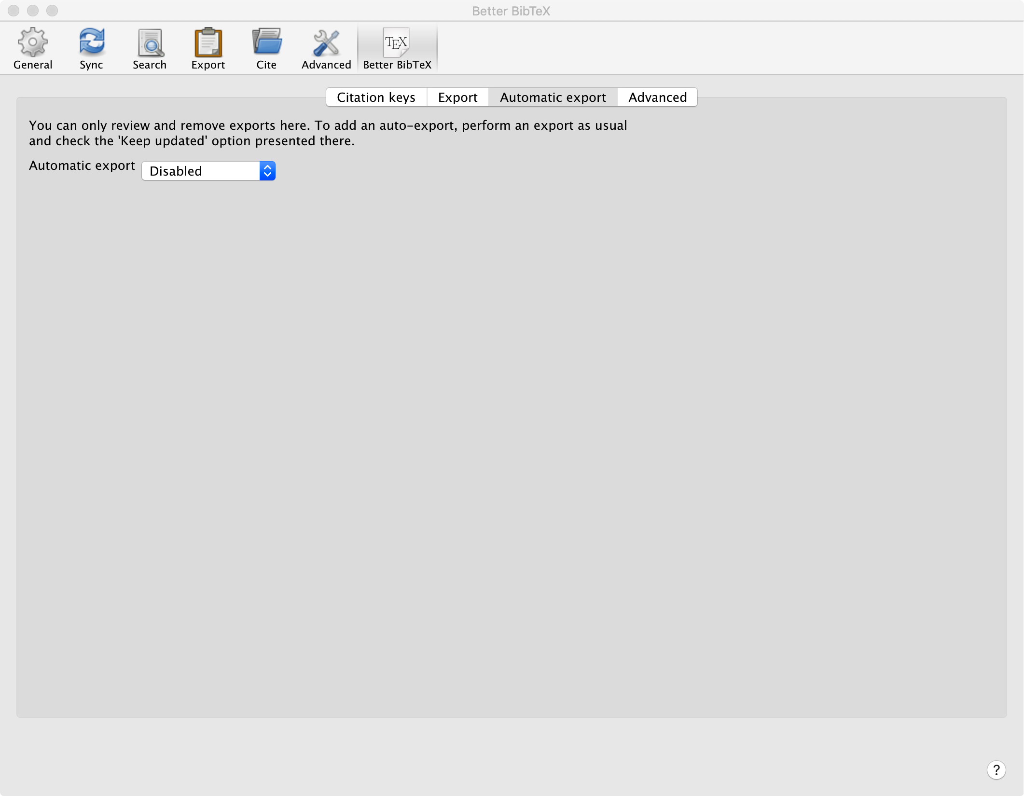Open the Automatic export Disabled dropdown

[x=208, y=171]
